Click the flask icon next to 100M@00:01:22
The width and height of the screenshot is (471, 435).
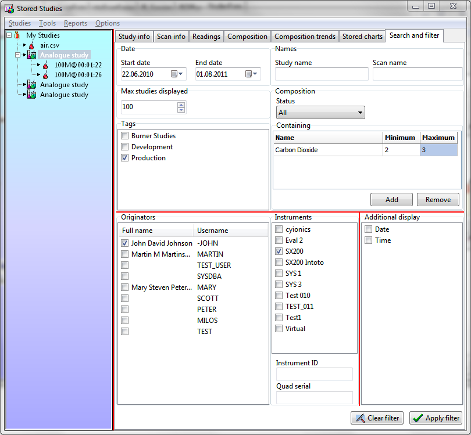45,65
